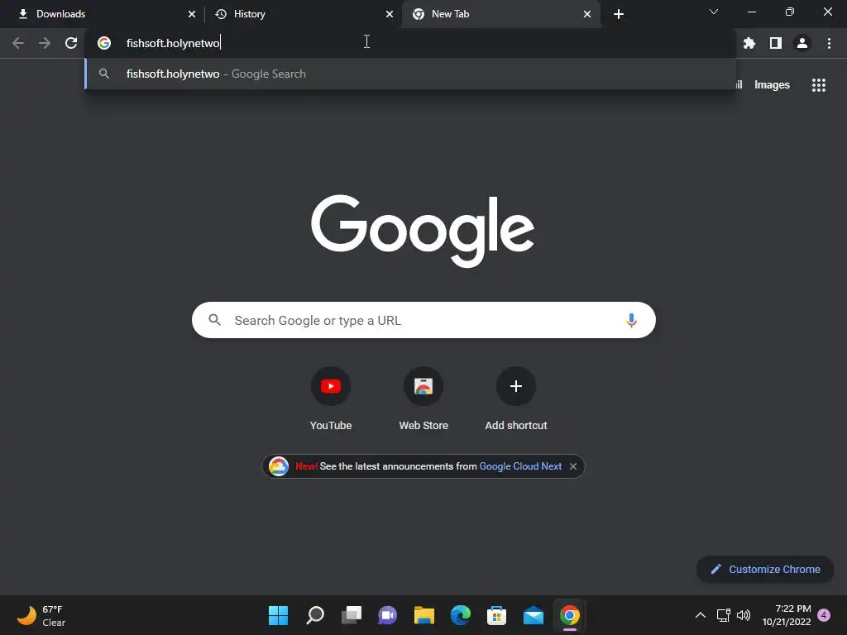The image size is (847, 635).
Task: Start voice search with microphone icon
Action: (631, 320)
